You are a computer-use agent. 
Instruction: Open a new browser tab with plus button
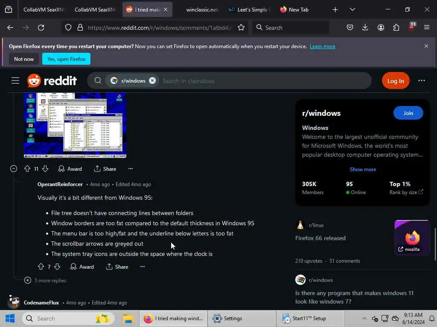[x=335, y=10]
